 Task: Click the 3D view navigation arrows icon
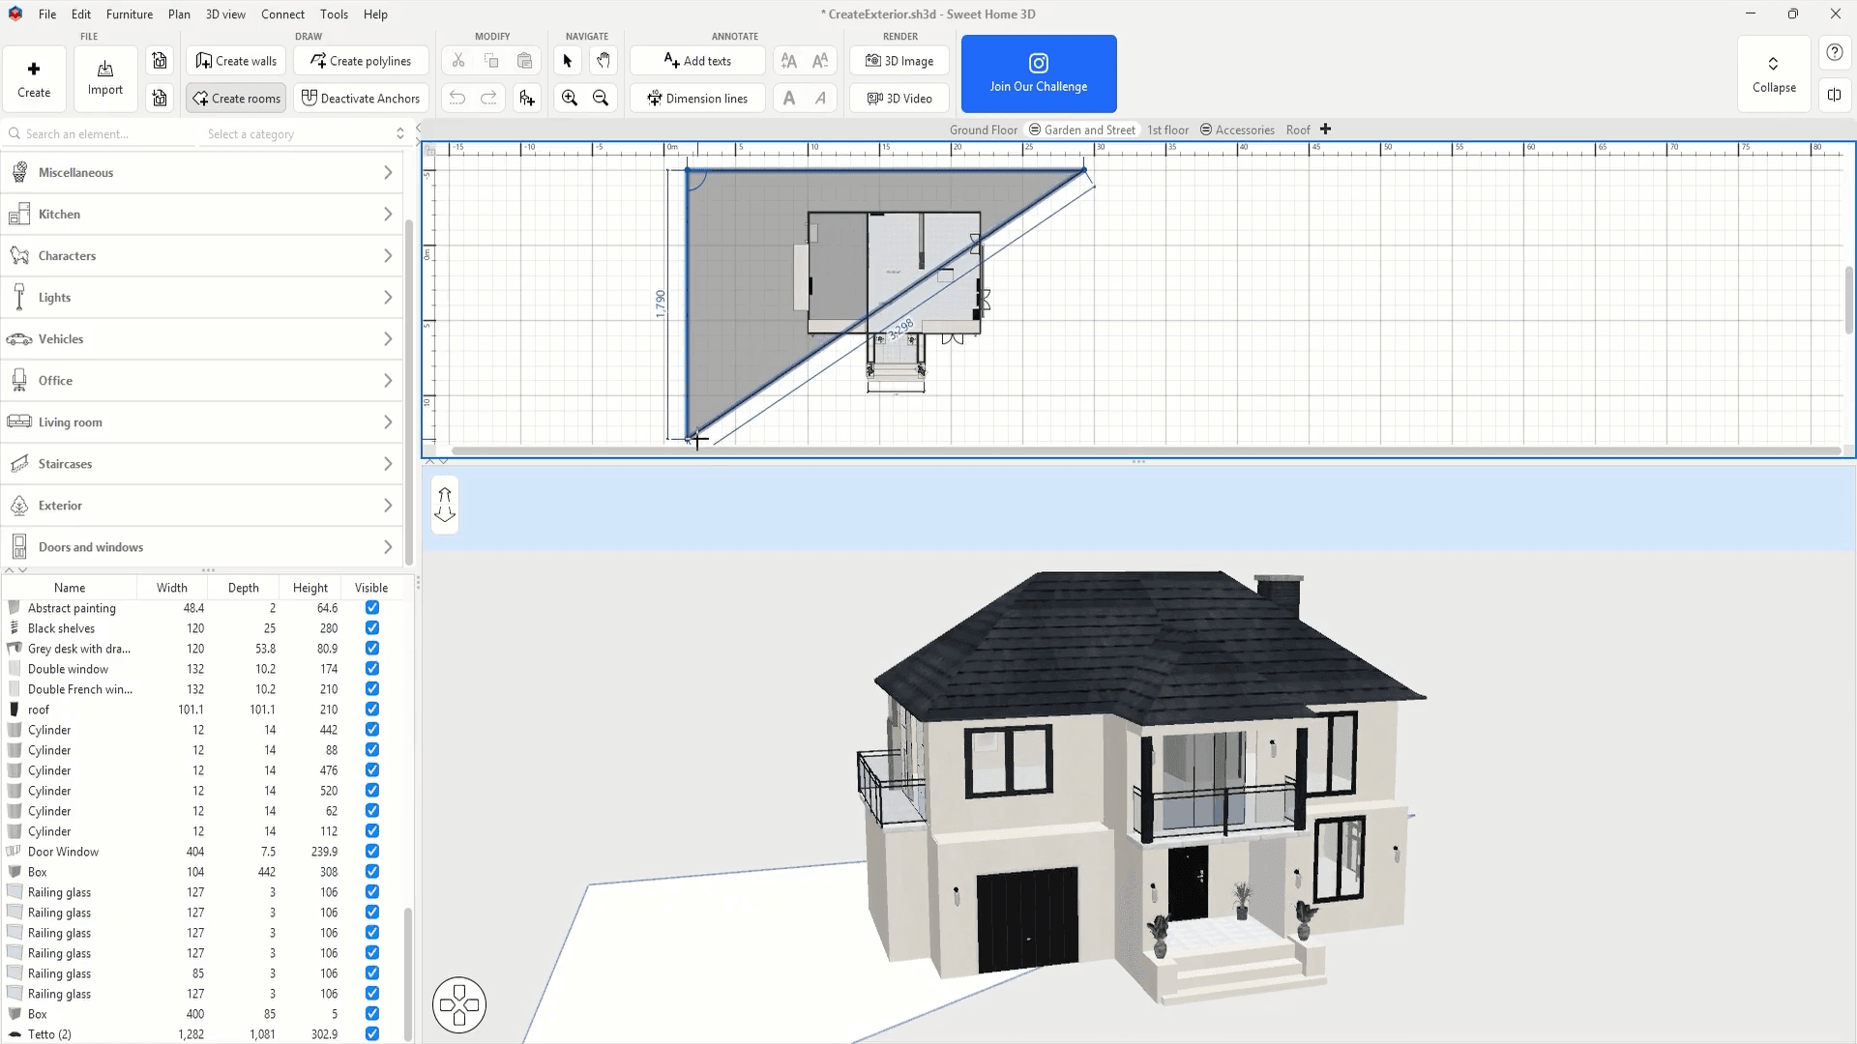pyautogui.click(x=445, y=505)
